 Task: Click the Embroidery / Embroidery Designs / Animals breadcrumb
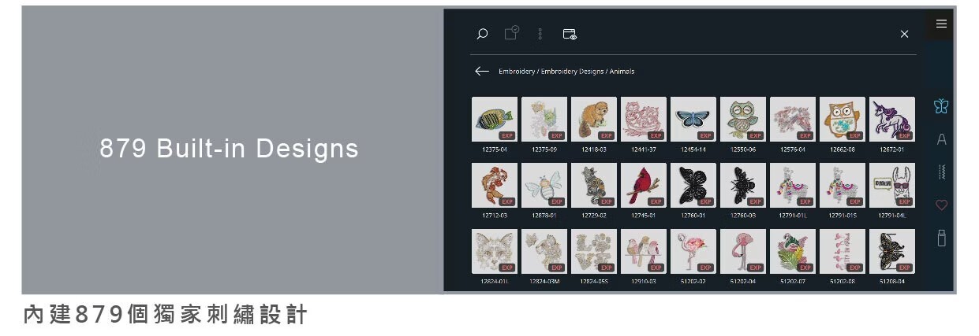pos(566,72)
